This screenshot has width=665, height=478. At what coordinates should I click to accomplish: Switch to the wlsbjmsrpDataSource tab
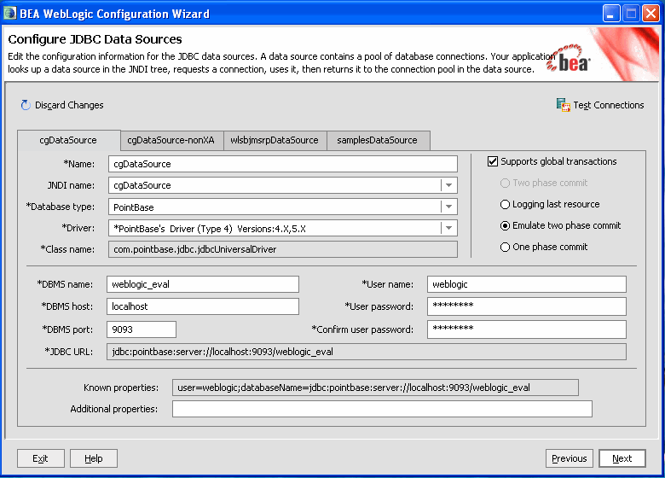275,141
